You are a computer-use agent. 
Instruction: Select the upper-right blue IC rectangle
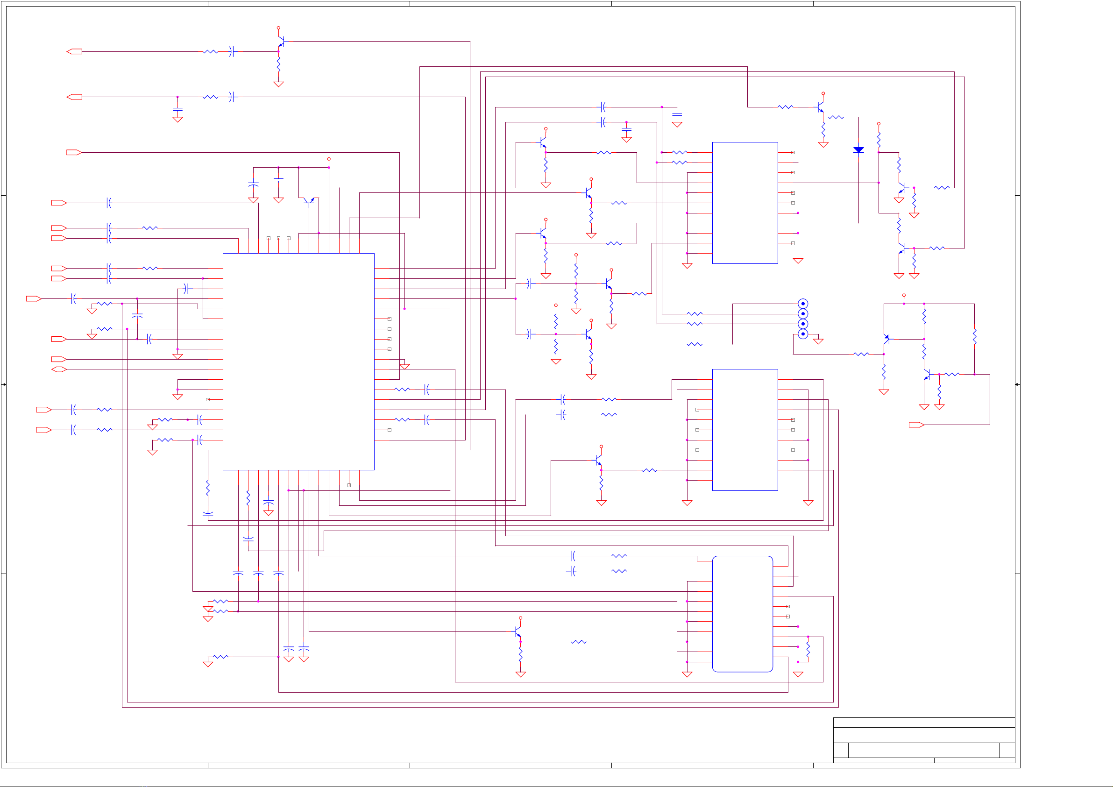(744, 203)
